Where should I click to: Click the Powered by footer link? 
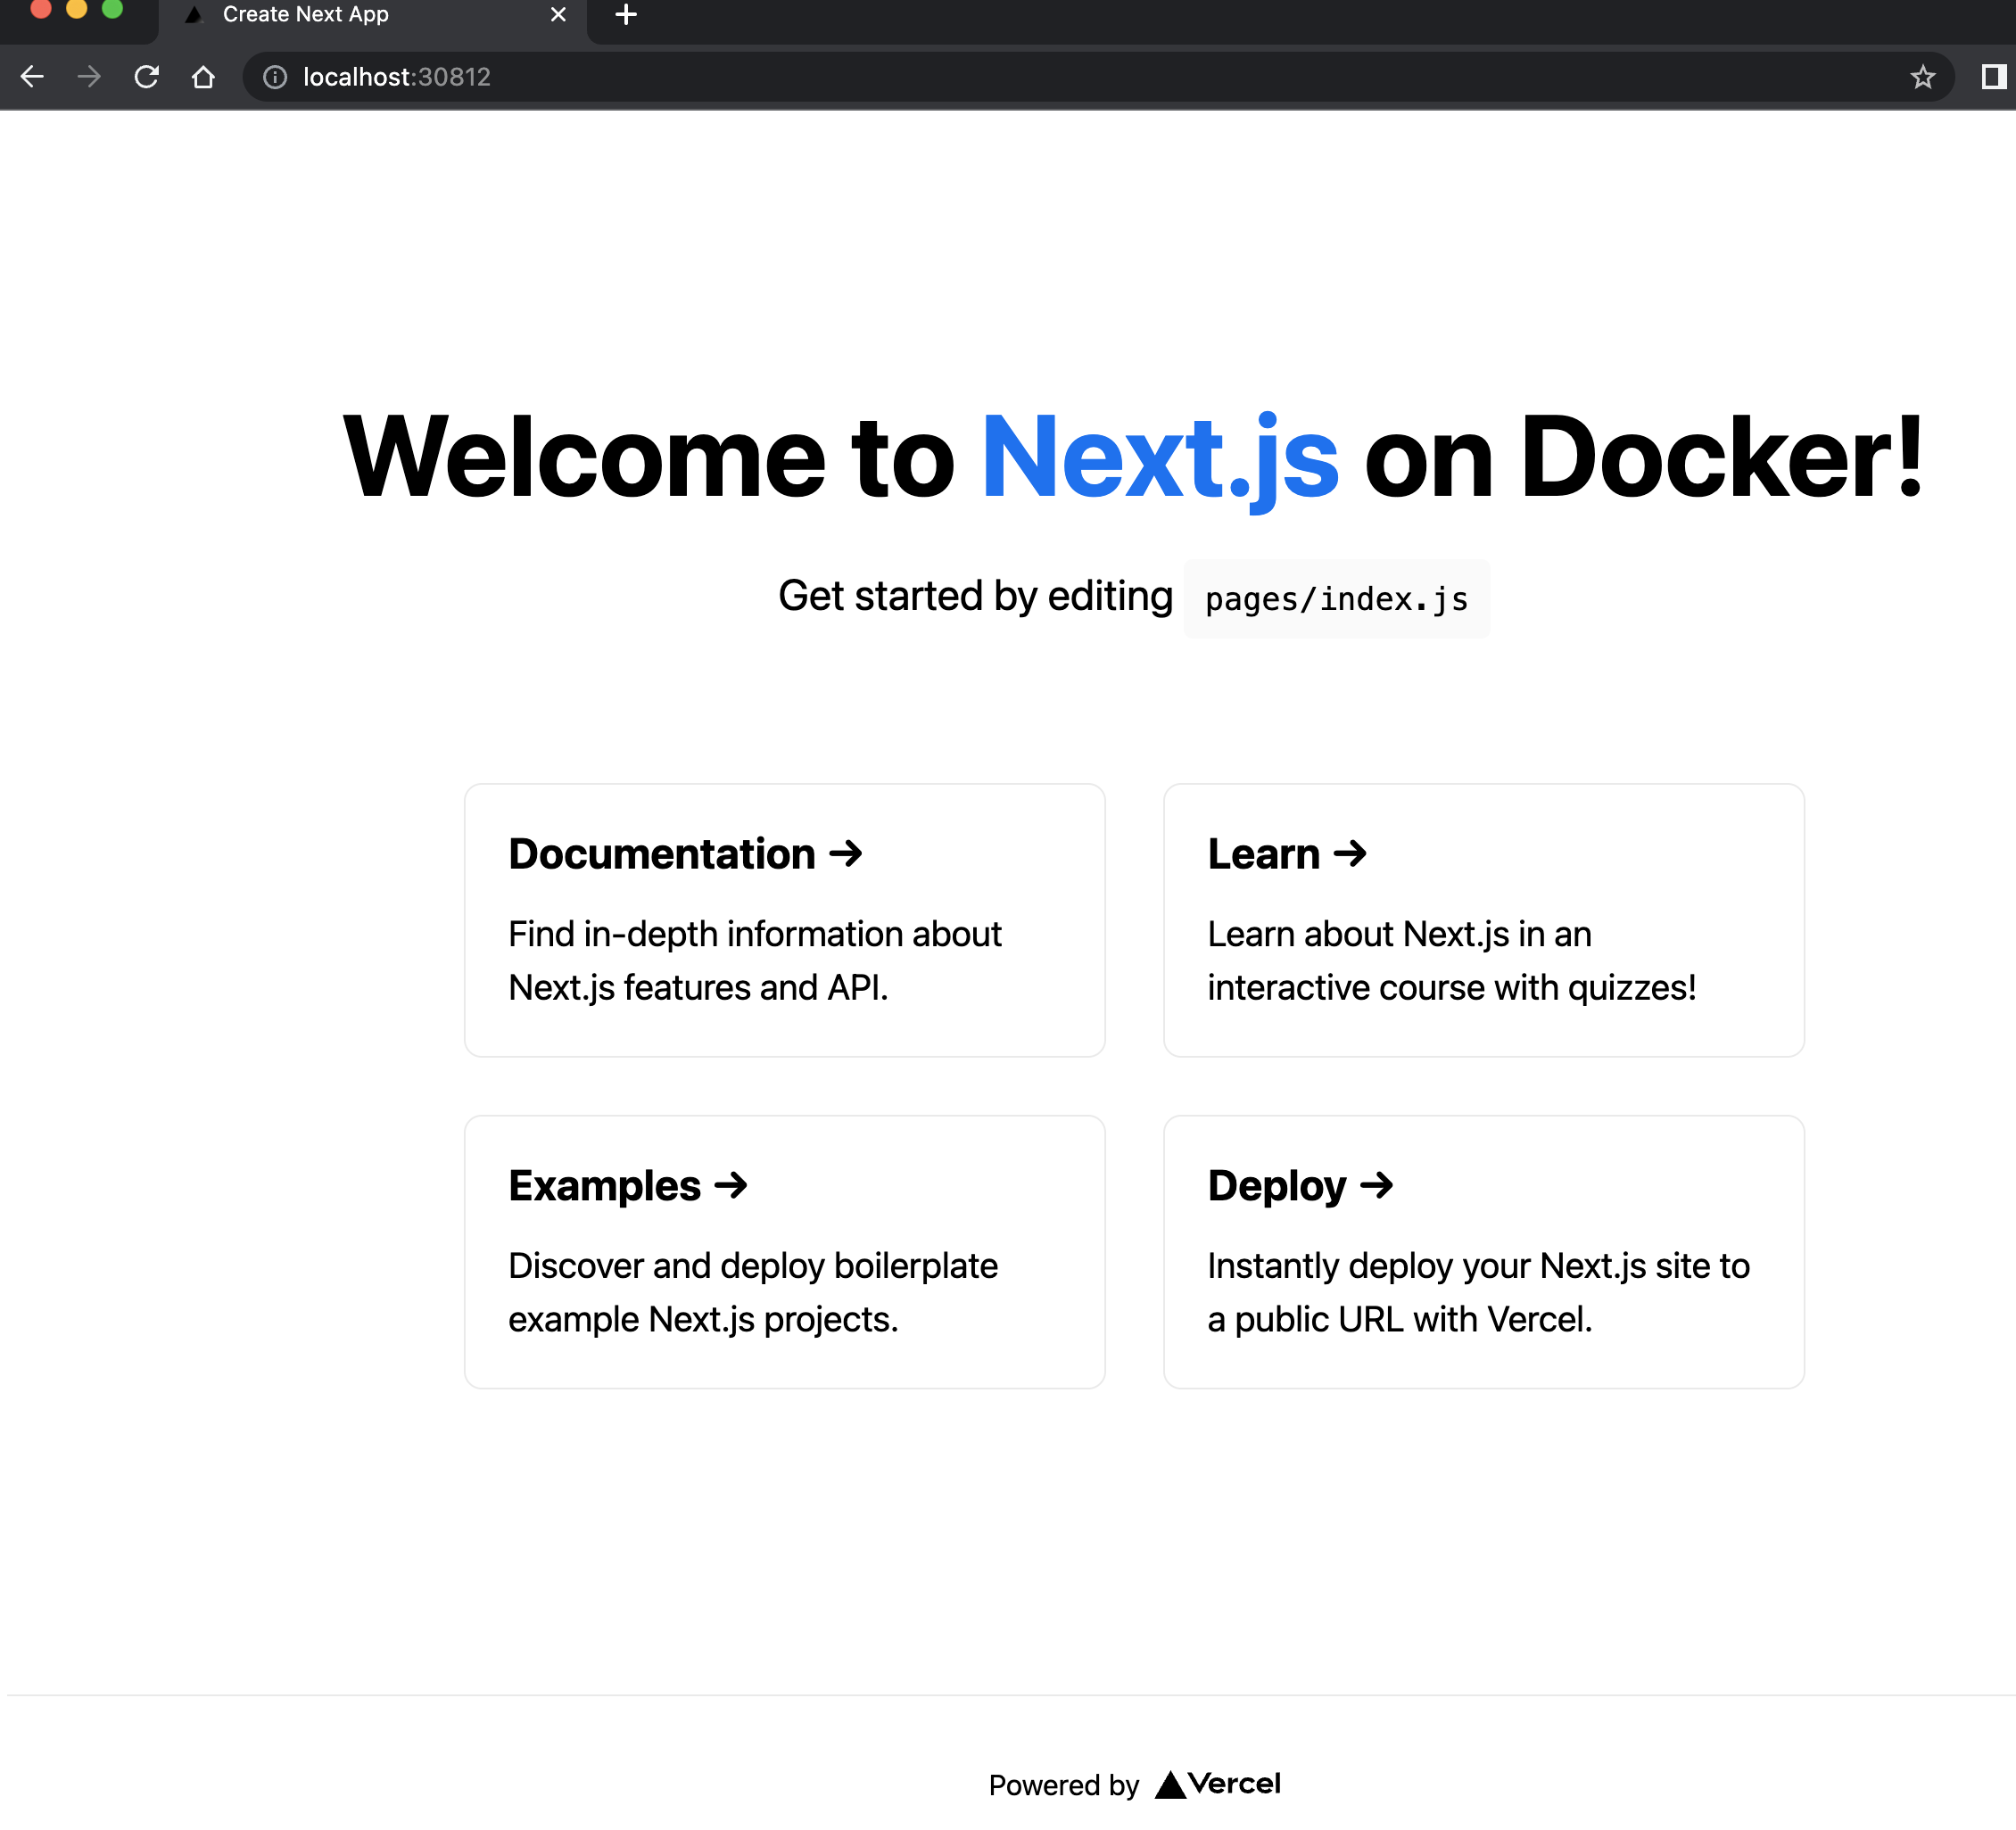pos(1064,1785)
